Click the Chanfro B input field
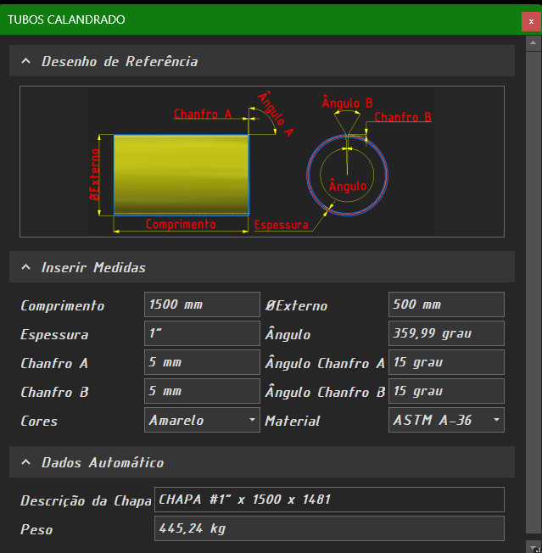 click(x=202, y=391)
